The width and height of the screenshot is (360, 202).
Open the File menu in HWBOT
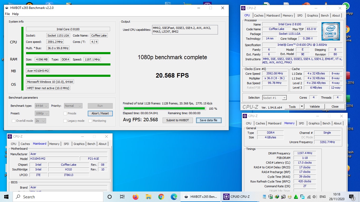click(x=7, y=14)
